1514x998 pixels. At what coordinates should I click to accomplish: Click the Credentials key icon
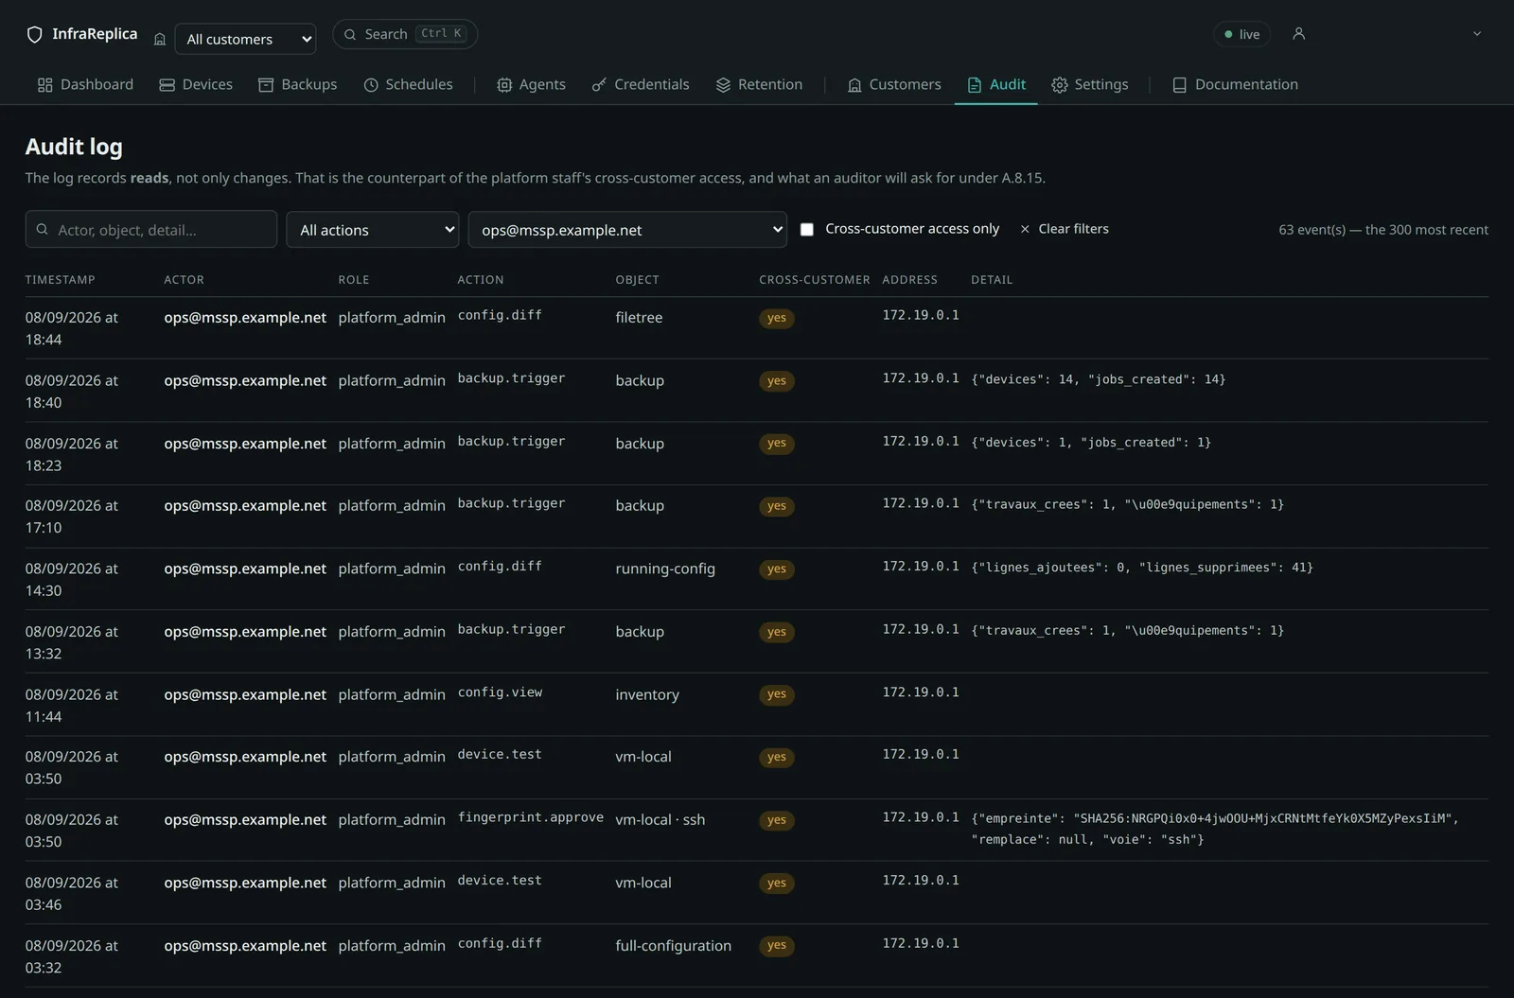[599, 85]
